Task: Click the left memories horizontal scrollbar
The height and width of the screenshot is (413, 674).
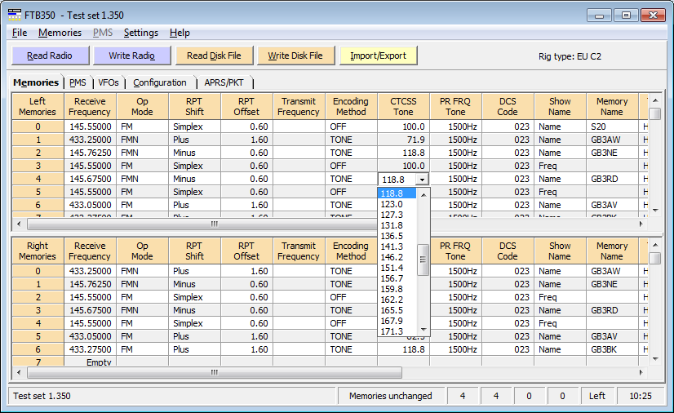Action: [214, 224]
